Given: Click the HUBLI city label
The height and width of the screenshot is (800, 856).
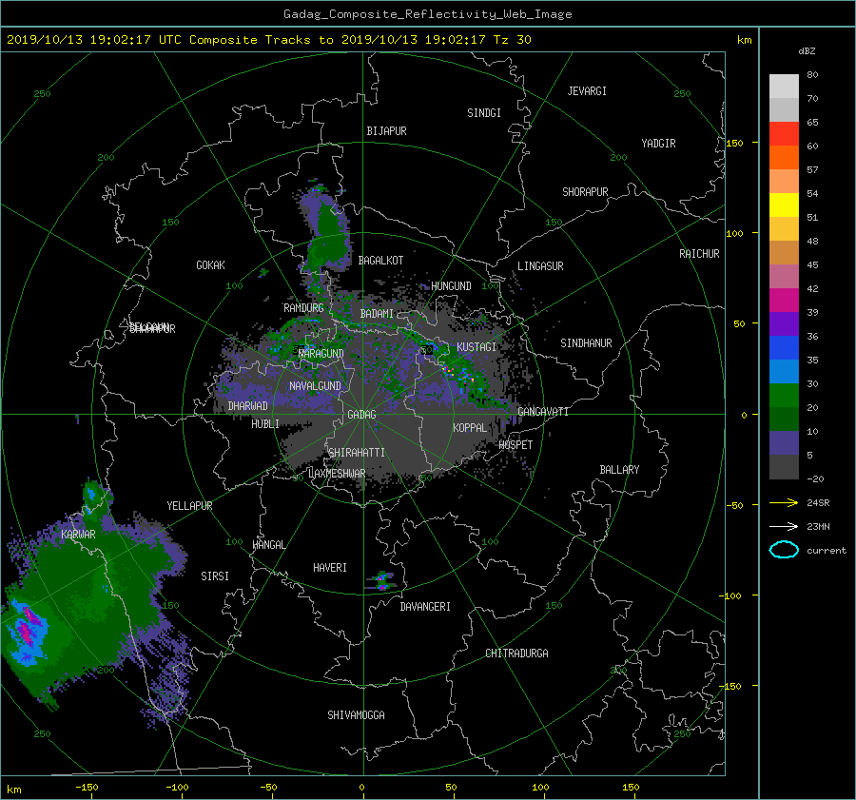Looking at the screenshot, I should pos(264,424).
